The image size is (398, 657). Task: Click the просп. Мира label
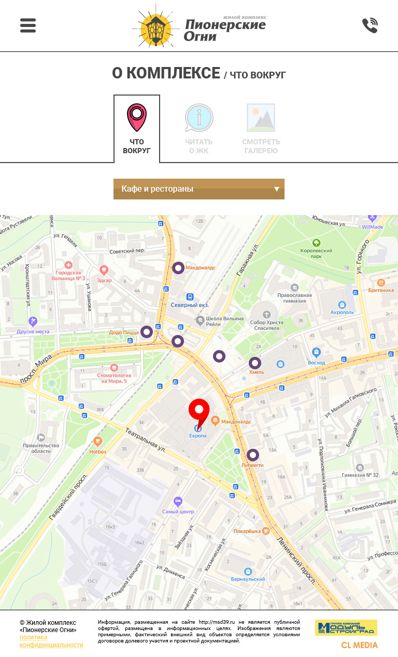click(37, 370)
